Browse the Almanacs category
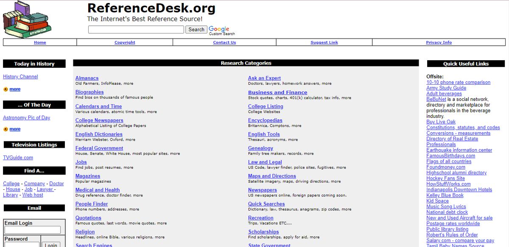509x247 pixels. 87,78
